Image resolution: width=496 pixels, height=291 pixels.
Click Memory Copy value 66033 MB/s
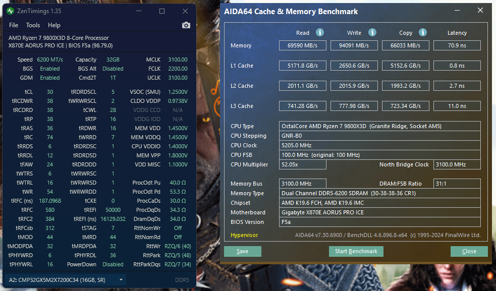click(x=406, y=45)
